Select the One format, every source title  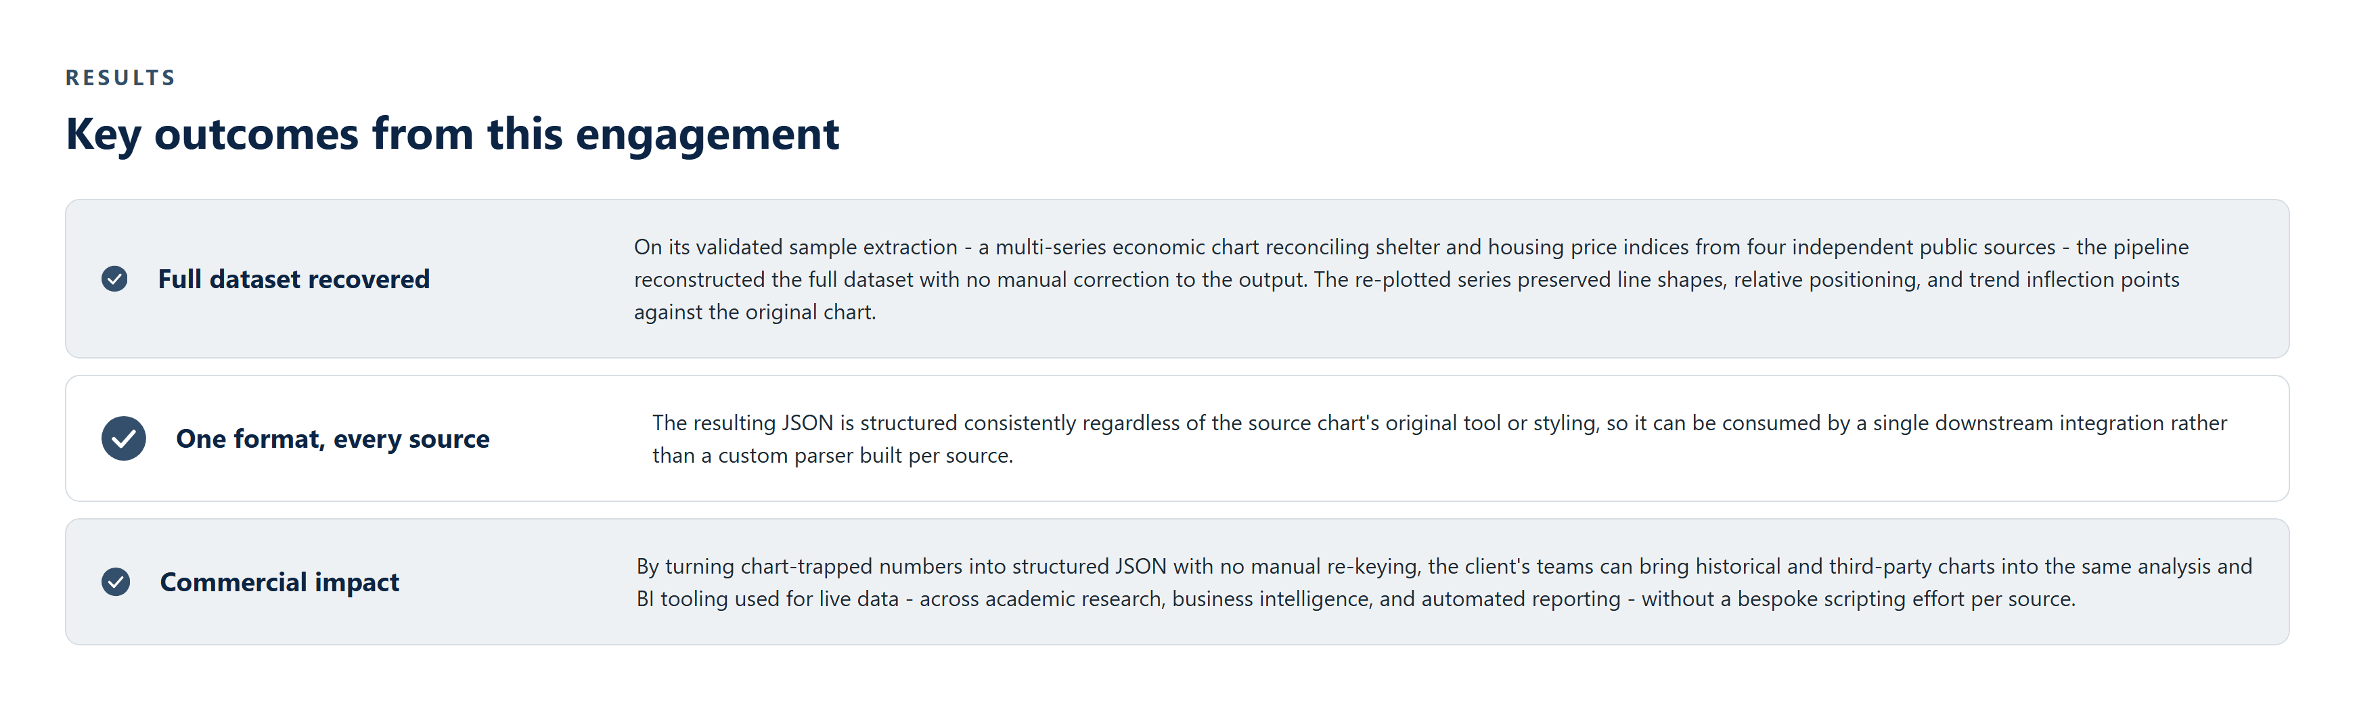pos(333,439)
